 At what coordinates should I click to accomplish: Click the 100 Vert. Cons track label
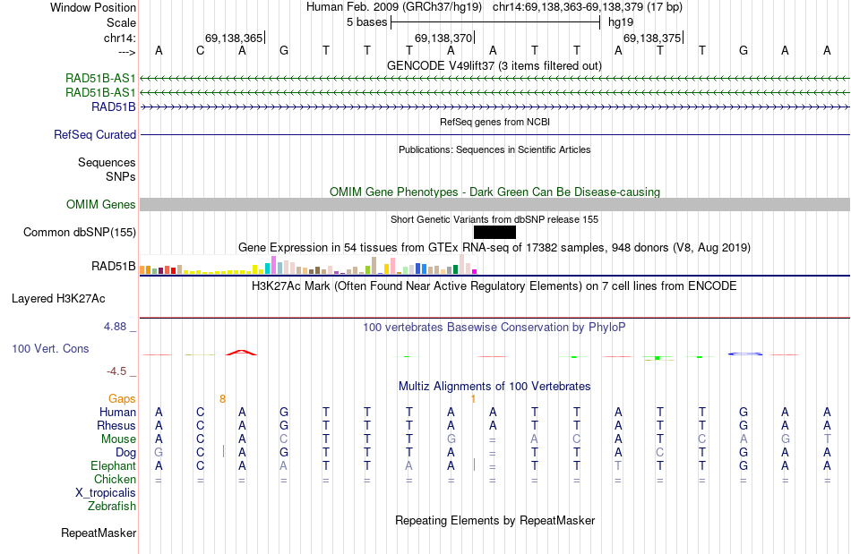coord(50,348)
